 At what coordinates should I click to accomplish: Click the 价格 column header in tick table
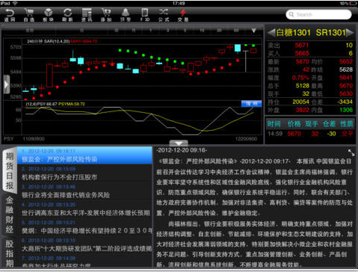(x=294, y=123)
